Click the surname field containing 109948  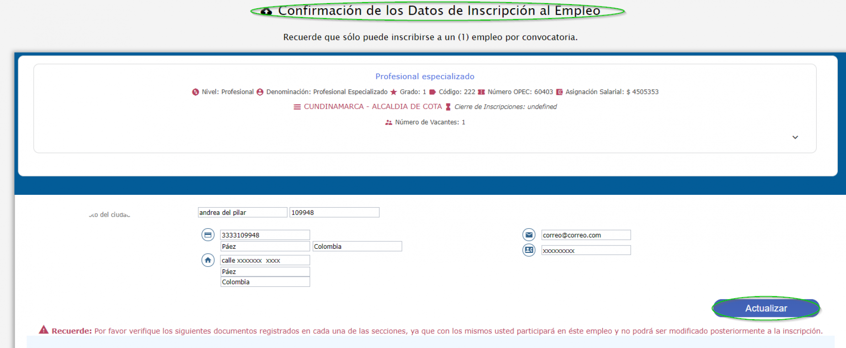pos(334,213)
